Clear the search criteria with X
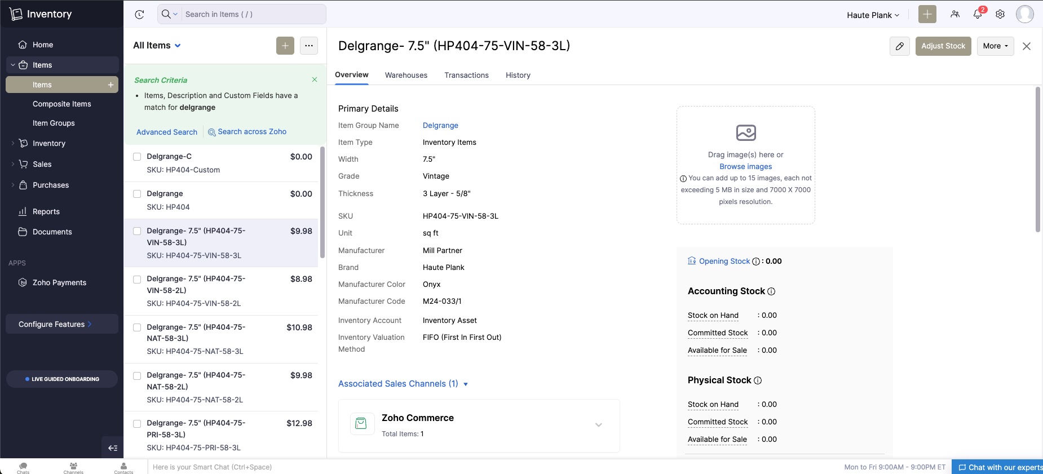 [315, 79]
